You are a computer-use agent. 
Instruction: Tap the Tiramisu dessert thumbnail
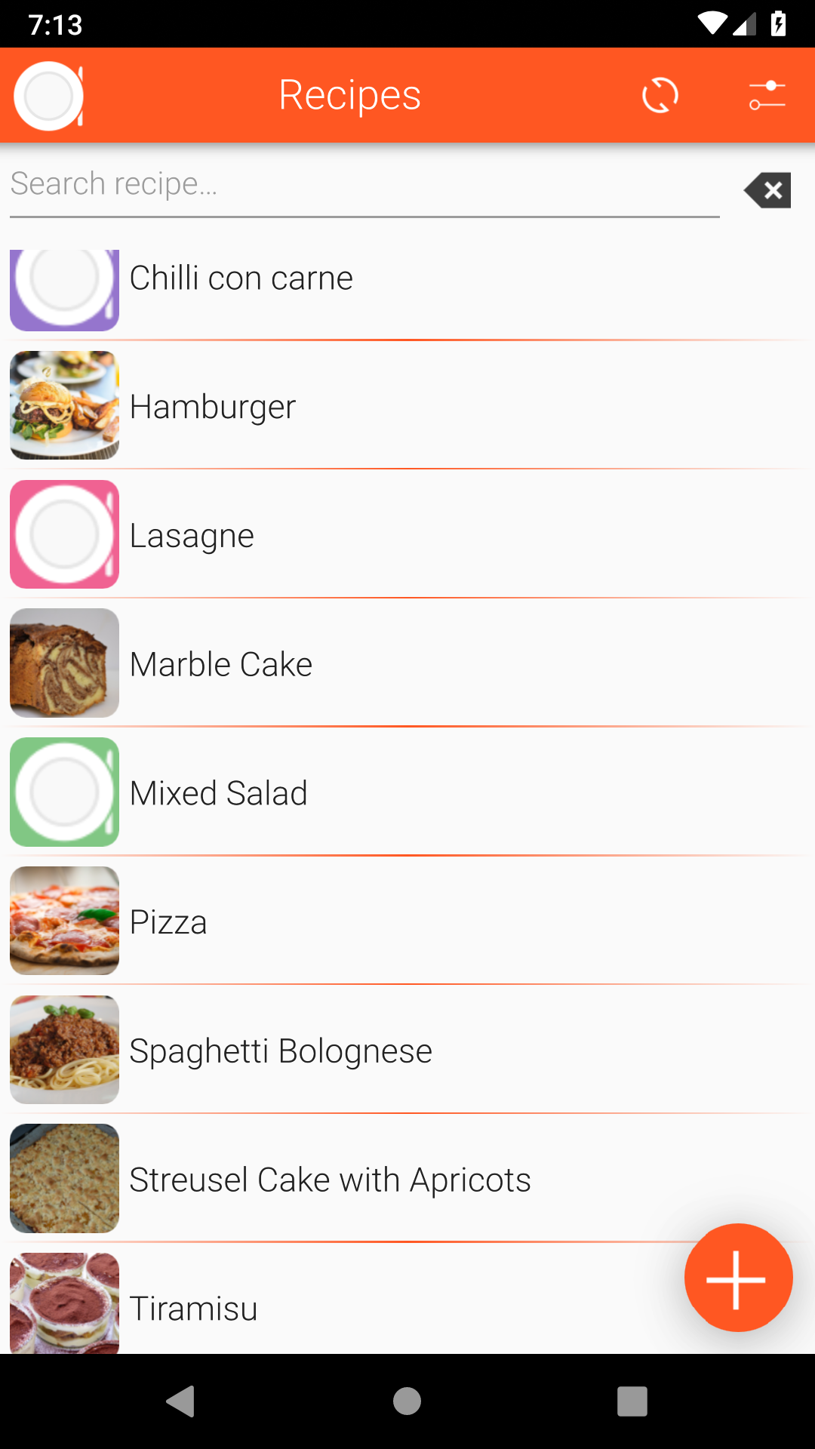[65, 1303]
